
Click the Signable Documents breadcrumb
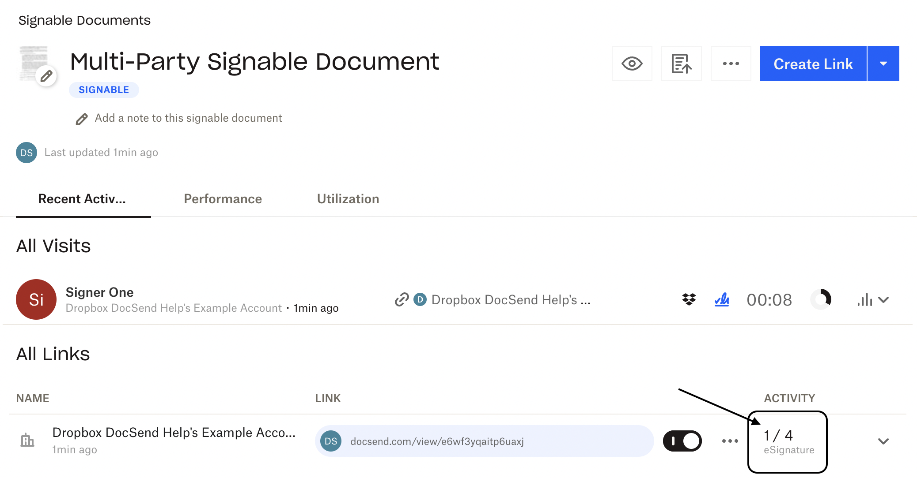(x=84, y=20)
